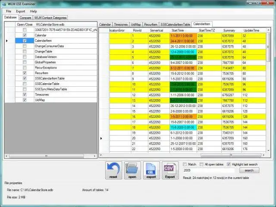Uncheck the CalendarItem table checkbox
Image resolution: width=276 pixels, height=207 pixels.
click(x=25, y=41)
